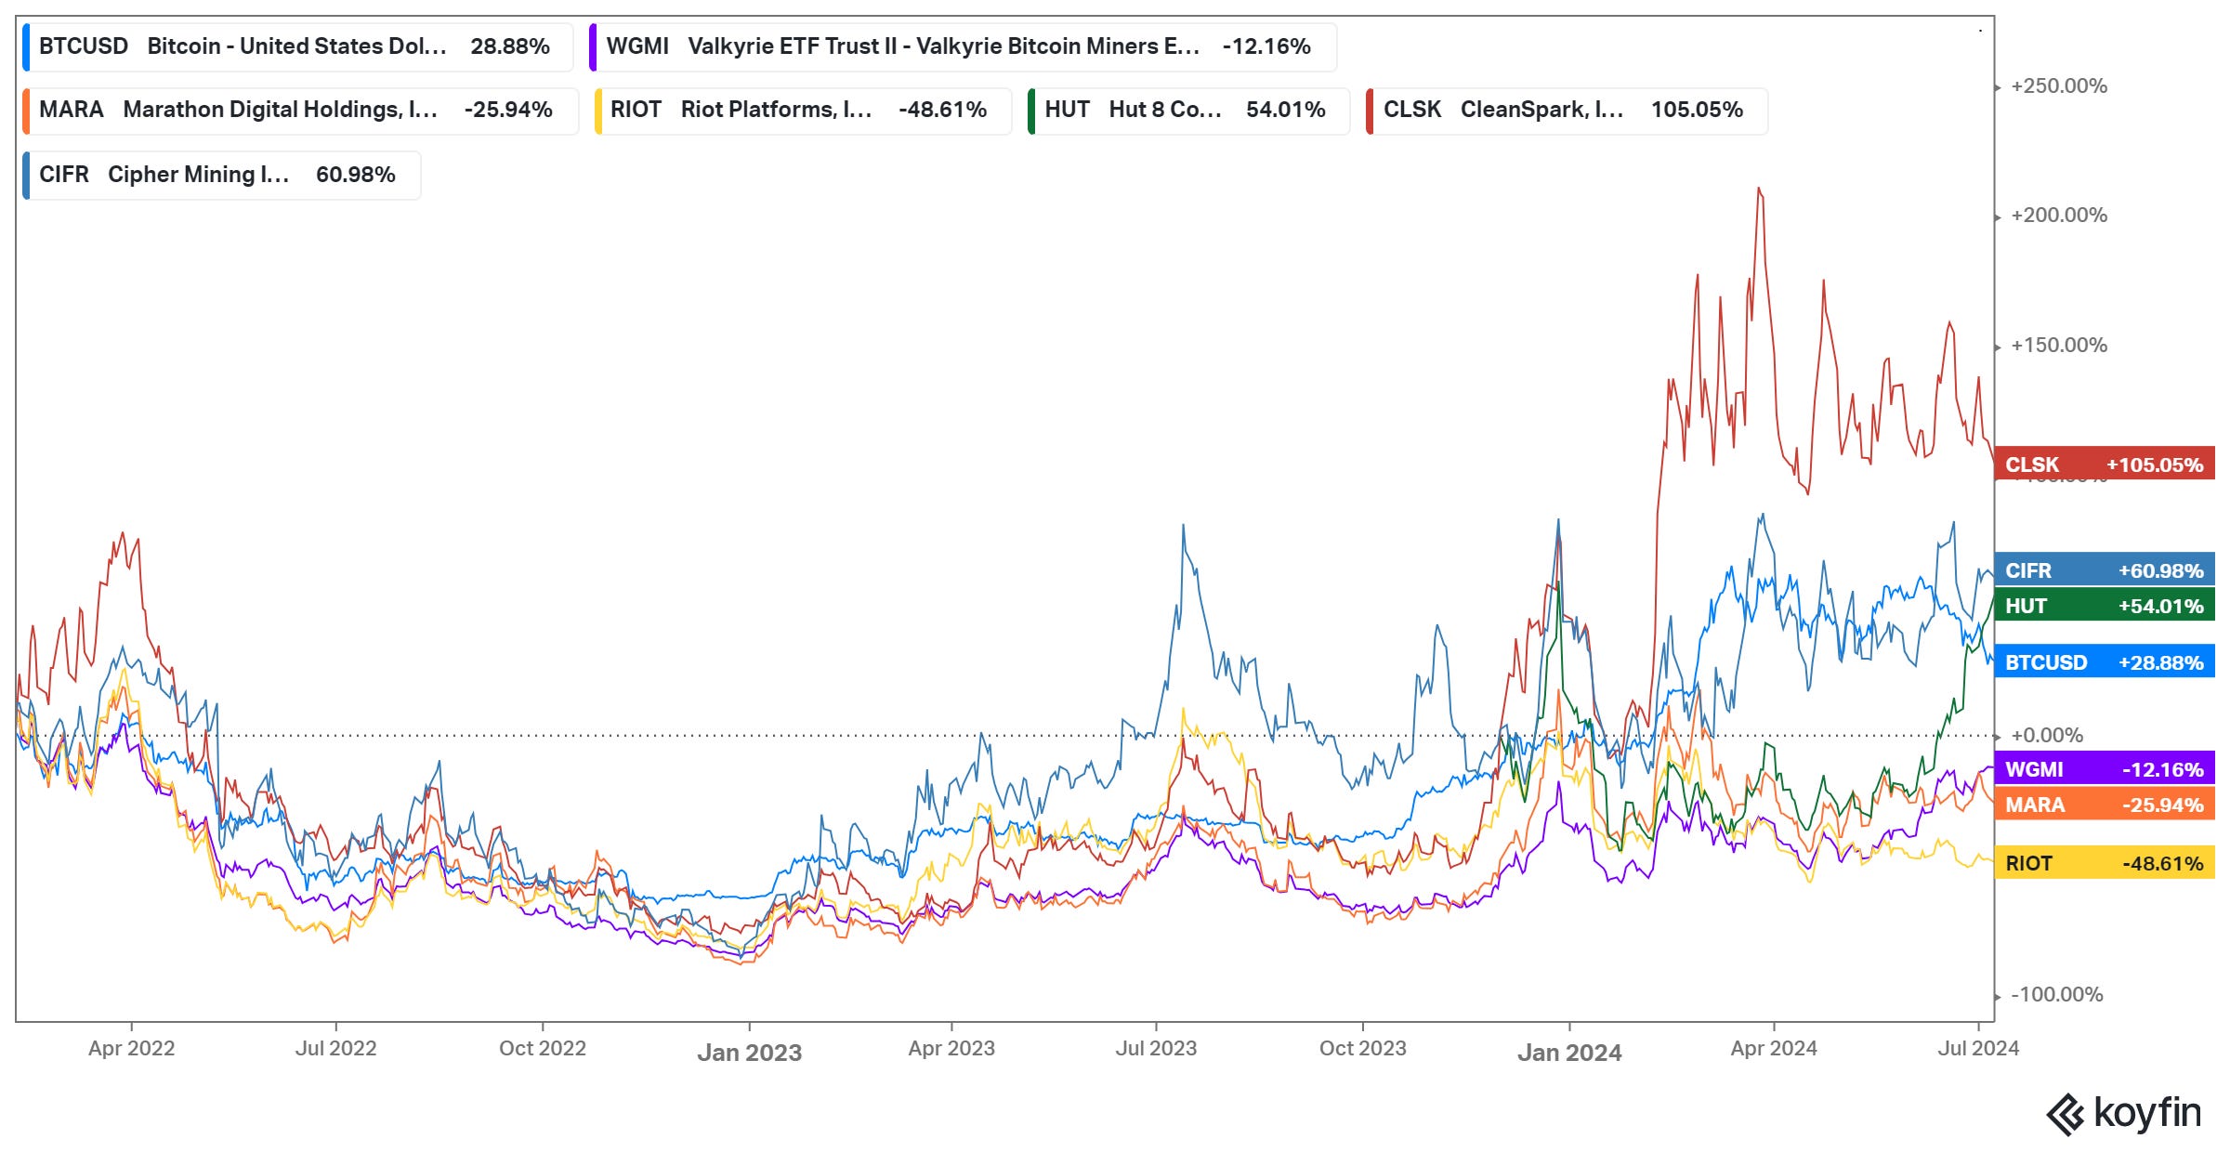Select the WGMI Valkyrie ETF legend chip
The width and height of the screenshot is (2230, 1152).
coord(961,46)
